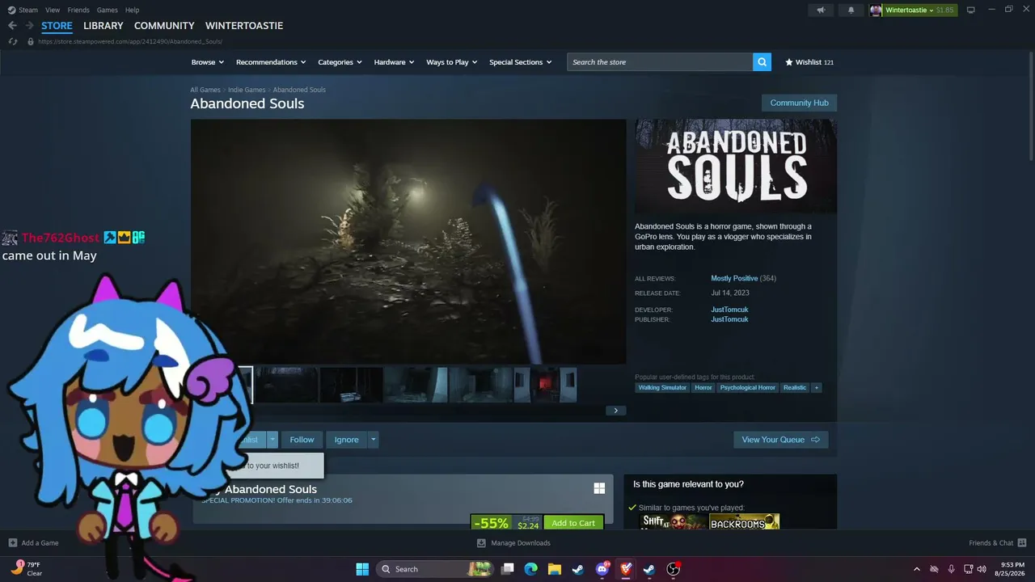
Task: Open the Mostly Positive reviews link
Action: click(x=734, y=278)
